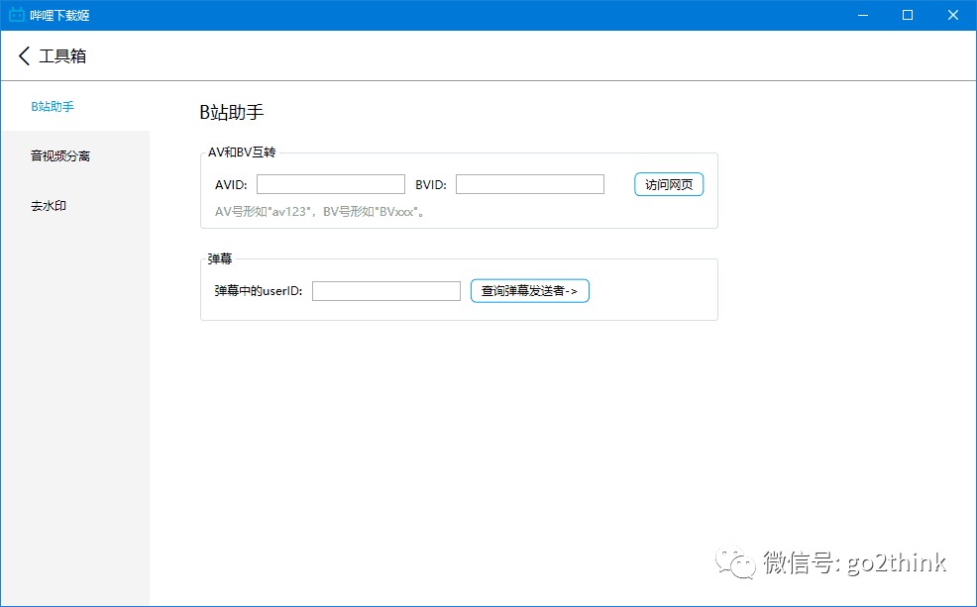This screenshot has width=977, height=607.
Task: Minimize the 哔哩下载姬 window
Action: tap(863, 15)
